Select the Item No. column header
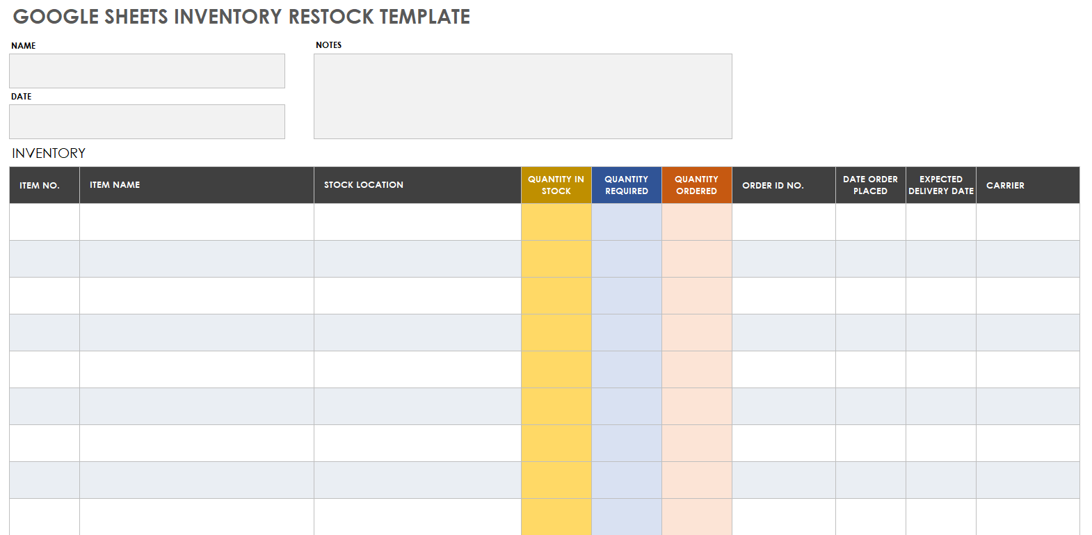The width and height of the screenshot is (1092, 535). [45, 185]
